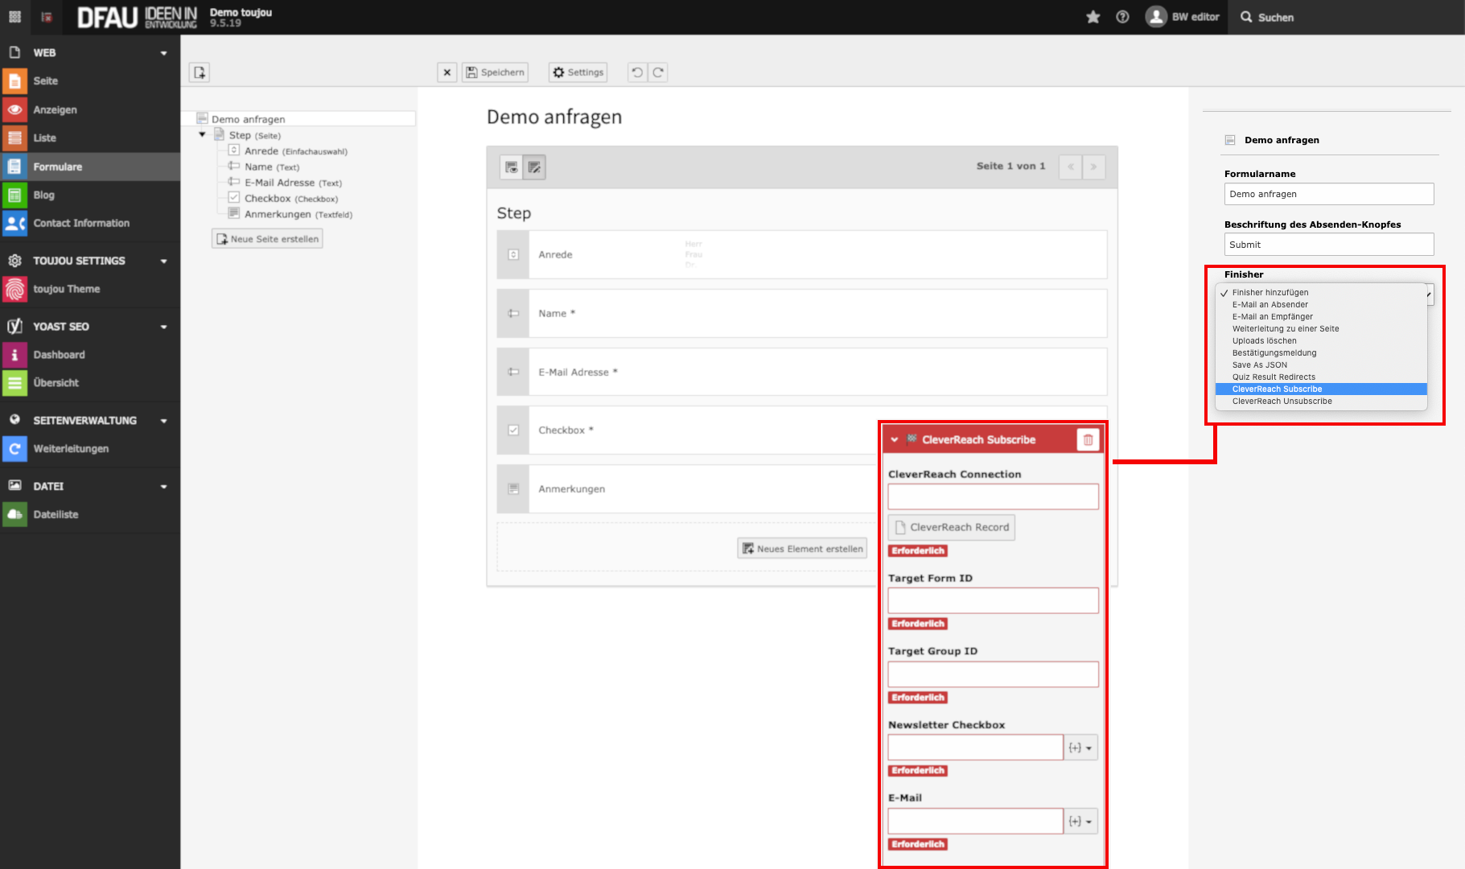Click the redo arrow icon
The width and height of the screenshot is (1465, 869).
658,72
